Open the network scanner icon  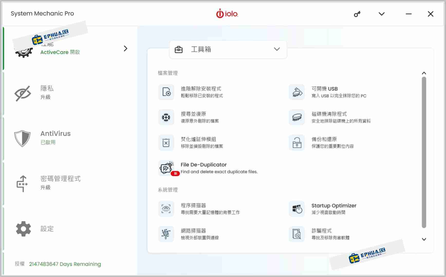pos(166,234)
